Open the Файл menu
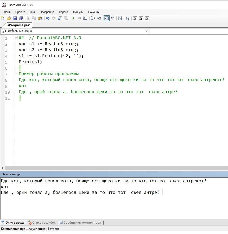Screen dimensions: 228x234 pyautogui.click(x=7, y=12)
